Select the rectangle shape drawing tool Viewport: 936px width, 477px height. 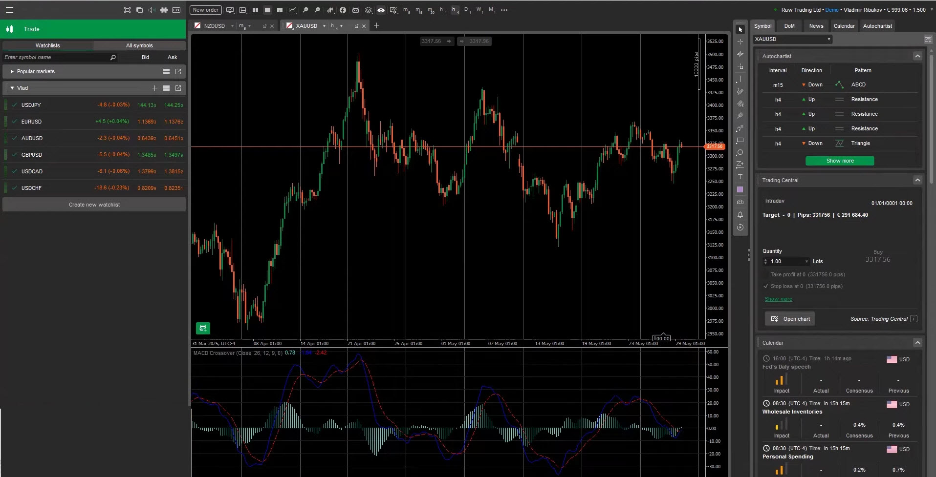click(740, 141)
